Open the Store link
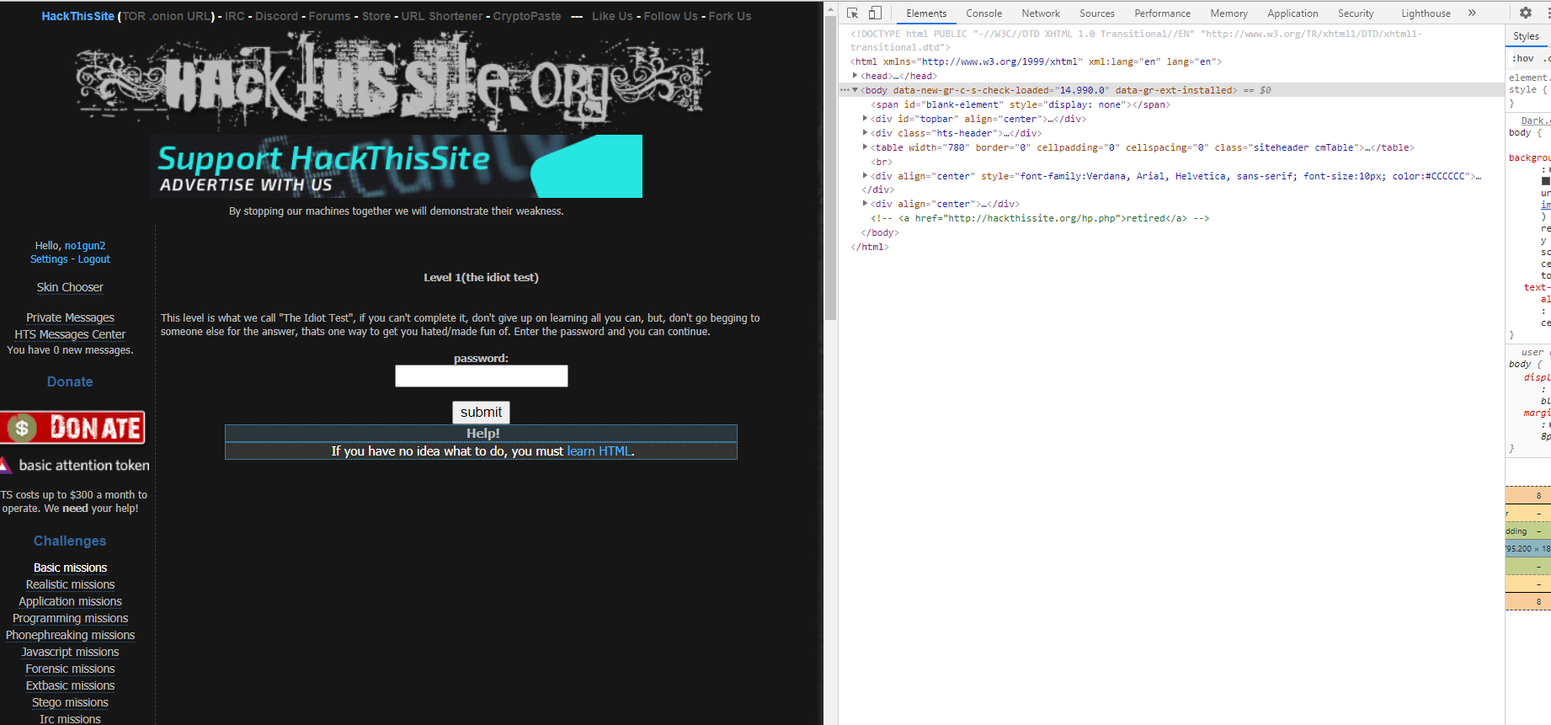 (x=376, y=16)
